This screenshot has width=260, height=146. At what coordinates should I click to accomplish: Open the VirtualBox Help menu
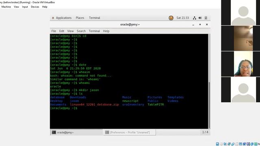pyautogui.click(x=45, y=7)
